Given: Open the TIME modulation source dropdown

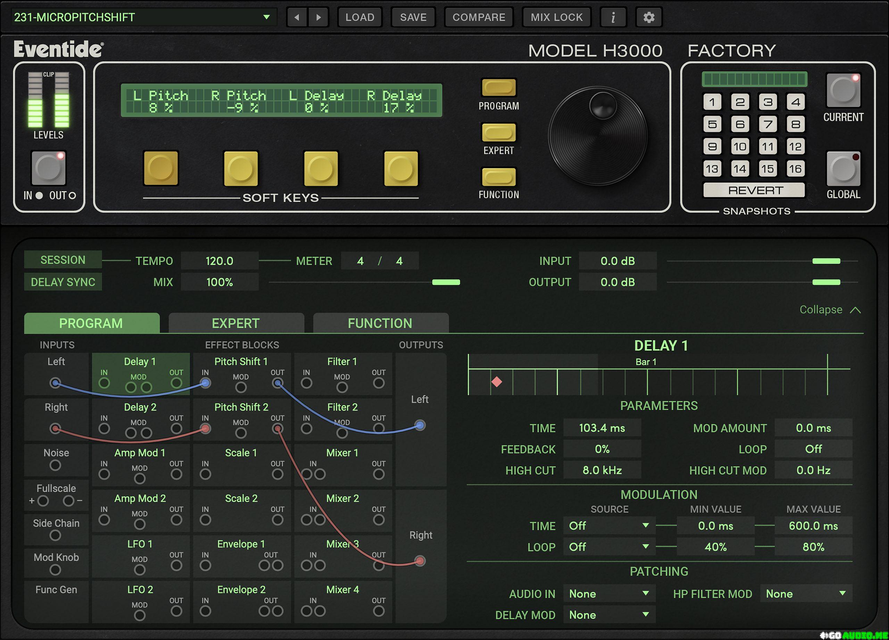Looking at the screenshot, I should click(x=609, y=526).
